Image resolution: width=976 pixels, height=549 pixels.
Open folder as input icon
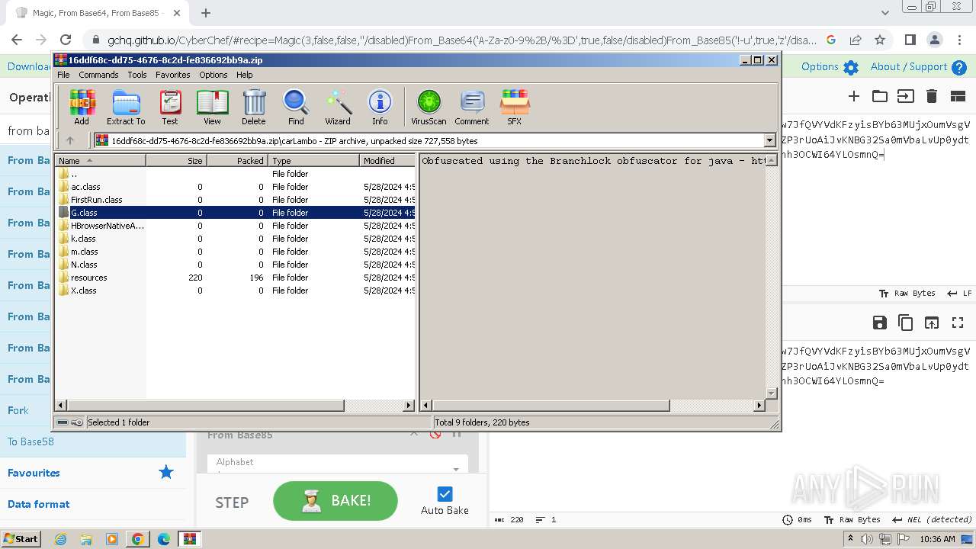click(880, 96)
